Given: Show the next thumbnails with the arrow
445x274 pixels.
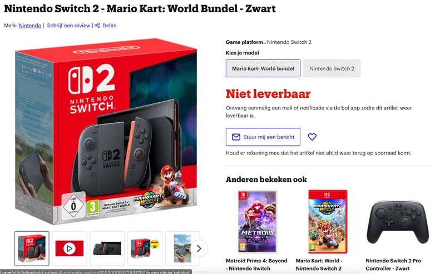Looking at the screenshot, I should 199,248.
